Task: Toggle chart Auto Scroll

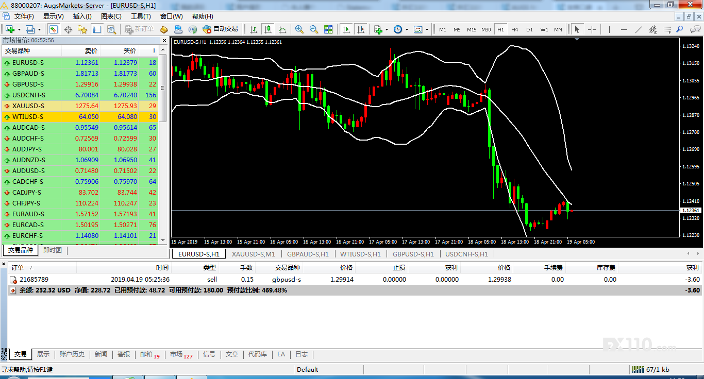Action: tap(346, 29)
